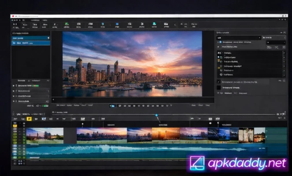Expand the last collapsed row in the lower-left panel

coord(14,101)
